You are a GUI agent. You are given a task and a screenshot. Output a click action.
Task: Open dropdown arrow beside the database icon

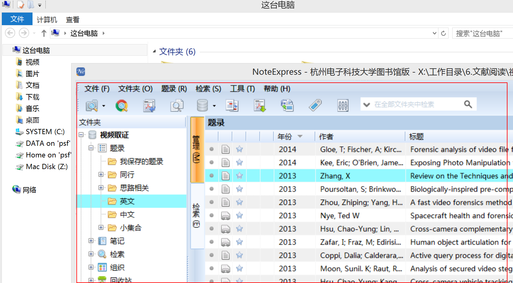214,106
